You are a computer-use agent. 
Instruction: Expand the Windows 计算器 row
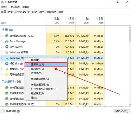click(2, 52)
